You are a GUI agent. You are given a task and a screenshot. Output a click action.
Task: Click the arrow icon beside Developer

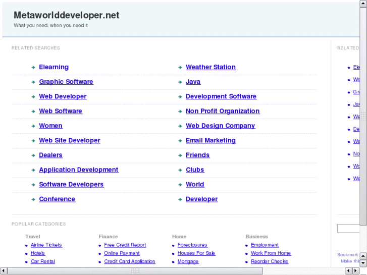180,199
